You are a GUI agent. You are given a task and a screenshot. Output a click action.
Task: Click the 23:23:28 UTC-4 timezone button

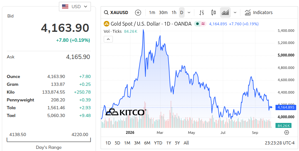pyautogui.click(x=280, y=143)
